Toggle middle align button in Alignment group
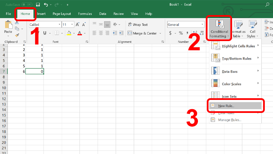This screenshot has width=273, height=154. pos(101,25)
